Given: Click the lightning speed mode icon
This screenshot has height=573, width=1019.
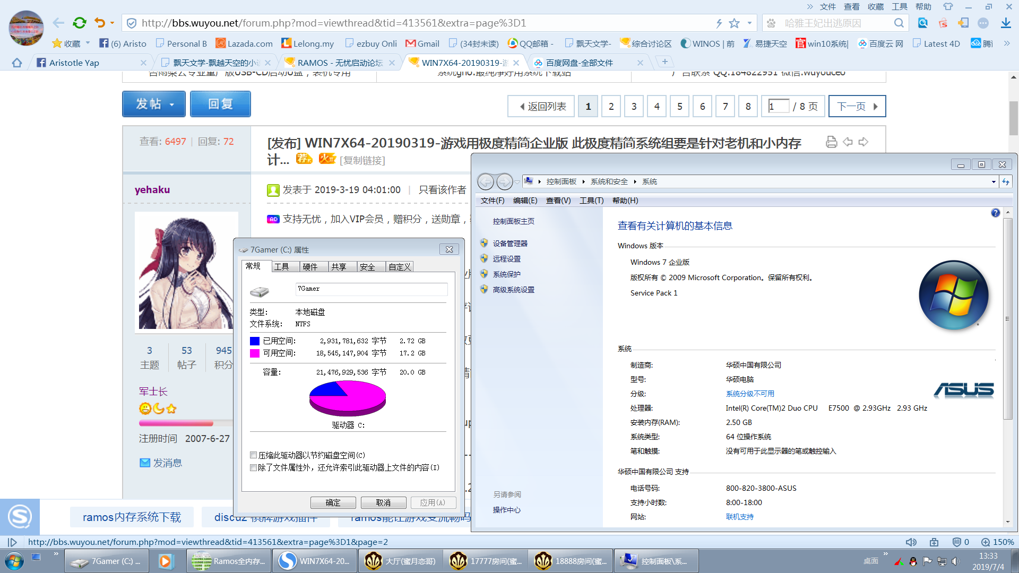Looking at the screenshot, I should tap(719, 23).
